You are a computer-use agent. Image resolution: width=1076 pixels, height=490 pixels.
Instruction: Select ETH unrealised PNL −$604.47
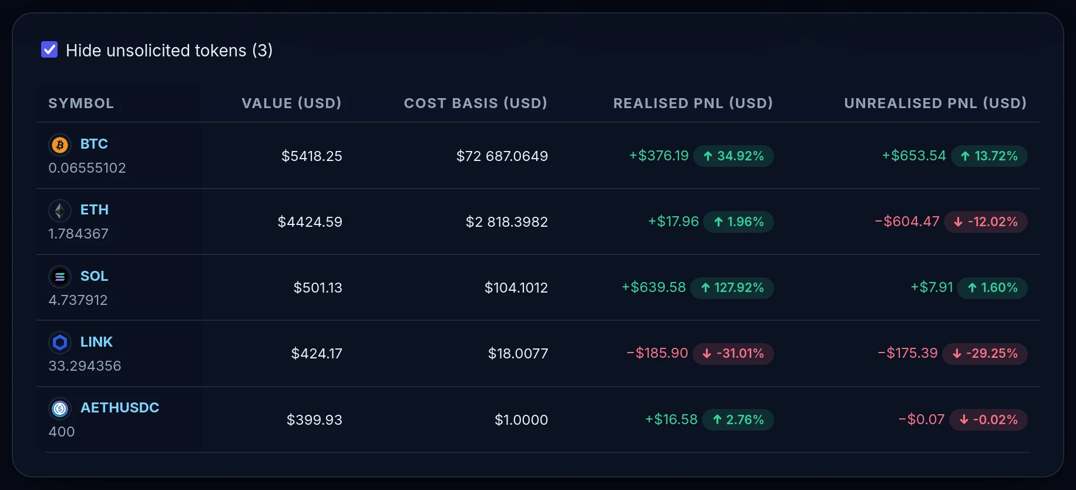(x=907, y=221)
